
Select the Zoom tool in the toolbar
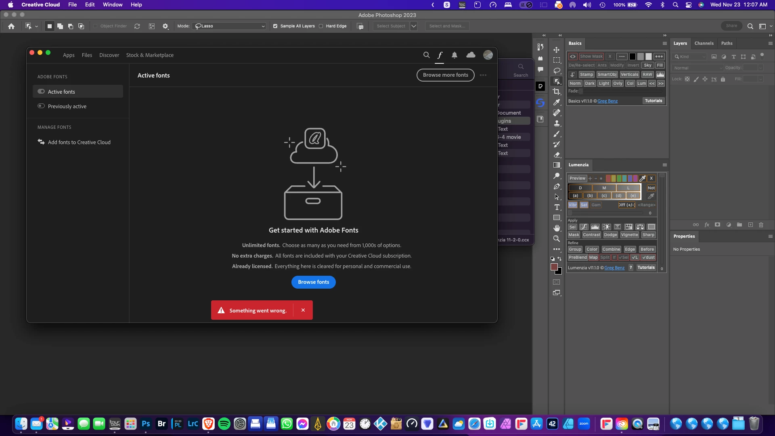(x=557, y=239)
